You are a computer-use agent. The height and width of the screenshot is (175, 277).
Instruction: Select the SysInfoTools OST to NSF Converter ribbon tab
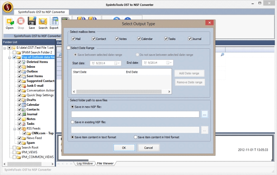42,12
